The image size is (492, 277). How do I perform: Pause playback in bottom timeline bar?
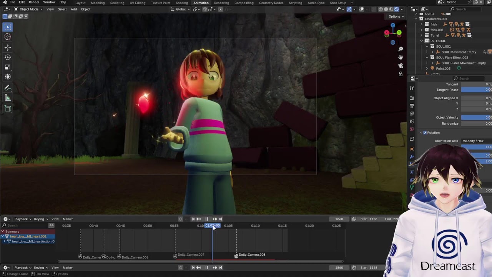[207, 267]
